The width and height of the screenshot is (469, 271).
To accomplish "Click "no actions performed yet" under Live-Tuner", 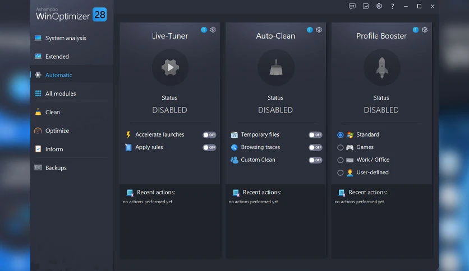I will [x=148, y=202].
